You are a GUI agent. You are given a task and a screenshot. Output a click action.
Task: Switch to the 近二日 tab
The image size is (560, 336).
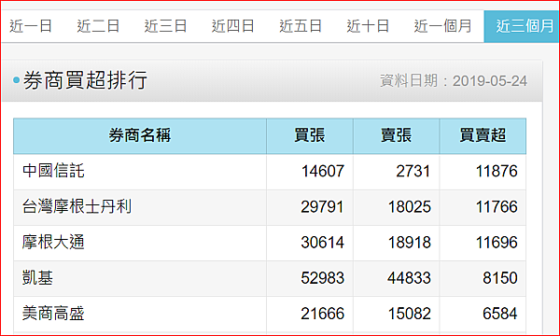click(98, 26)
